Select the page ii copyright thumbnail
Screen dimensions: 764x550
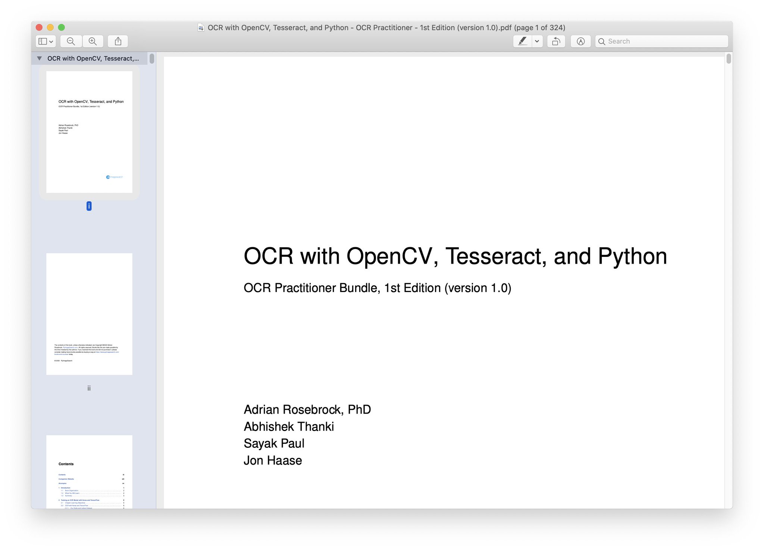coord(89,314)
